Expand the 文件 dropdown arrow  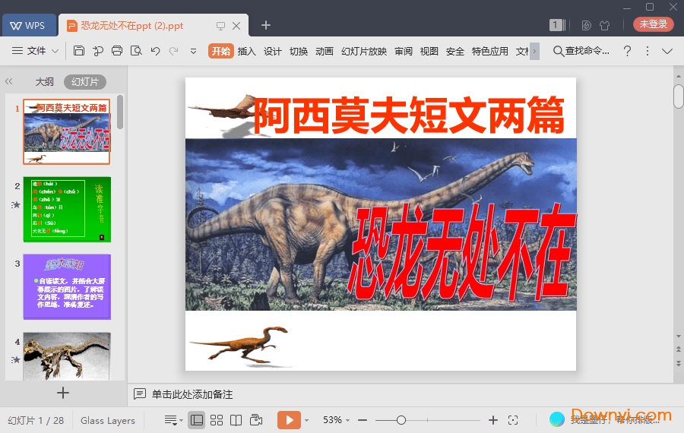(x=55, y=52)
